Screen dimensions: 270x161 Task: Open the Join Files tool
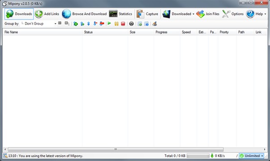click(208, 14)
